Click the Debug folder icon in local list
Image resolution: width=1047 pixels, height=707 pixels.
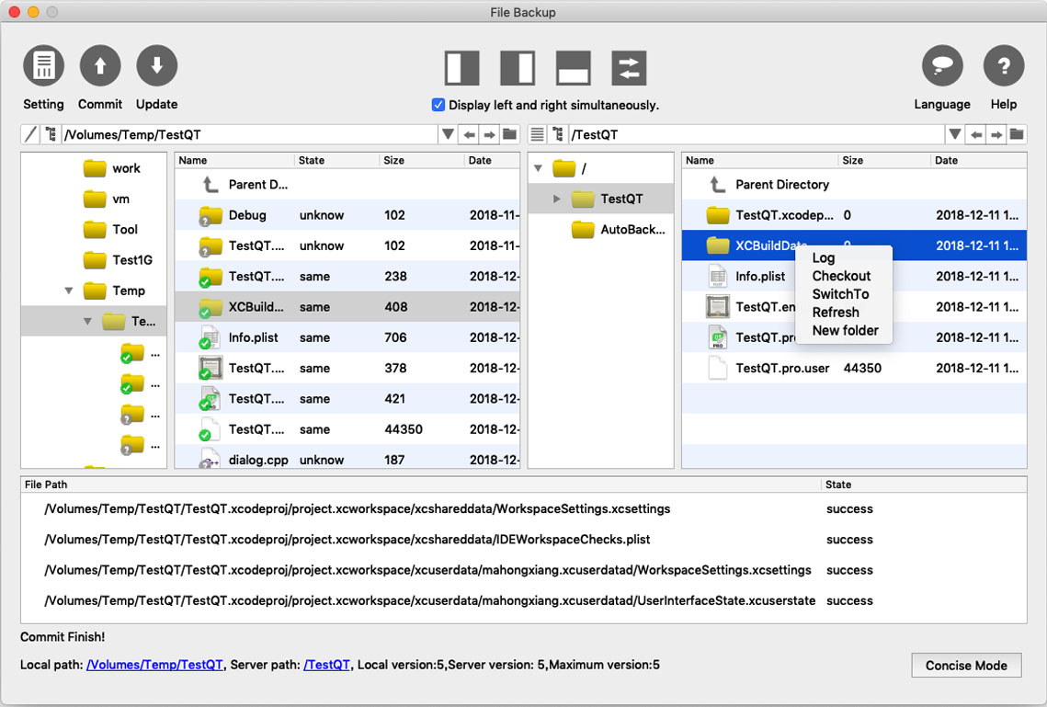click(x=211, y=215)
